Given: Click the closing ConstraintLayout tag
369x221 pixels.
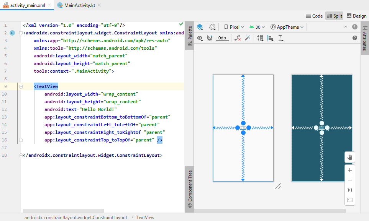Looking at the screenshot, I should pyautogui.click(x=93, y=155).
